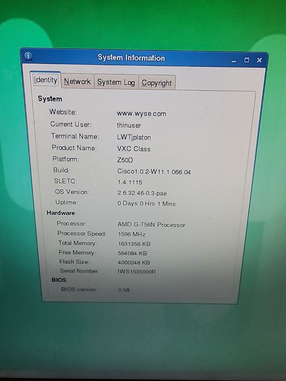Select AMD G-T56N Processor text
Screen dimensions: 286x381
151,224
